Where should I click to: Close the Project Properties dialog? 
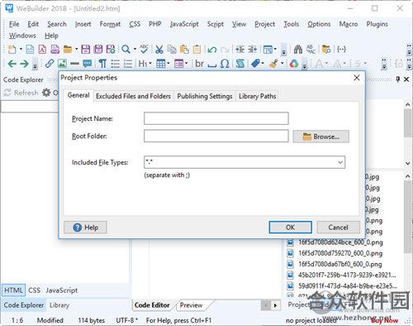point(357,78)
